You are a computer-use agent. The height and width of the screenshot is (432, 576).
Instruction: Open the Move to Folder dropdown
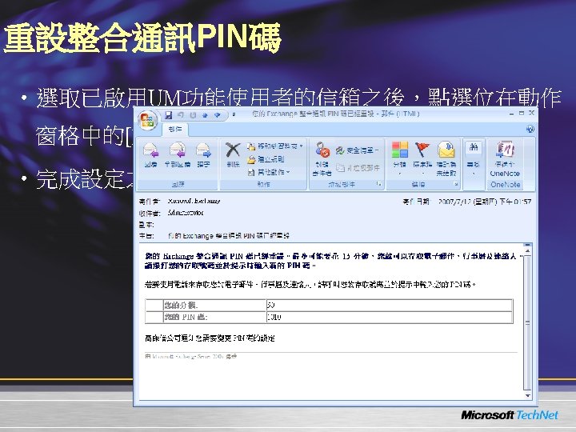point(275,146)
